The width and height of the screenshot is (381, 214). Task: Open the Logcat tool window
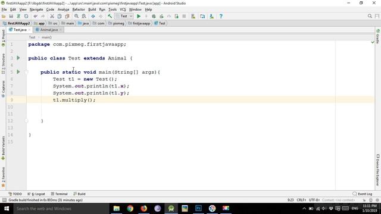(36, 194)
